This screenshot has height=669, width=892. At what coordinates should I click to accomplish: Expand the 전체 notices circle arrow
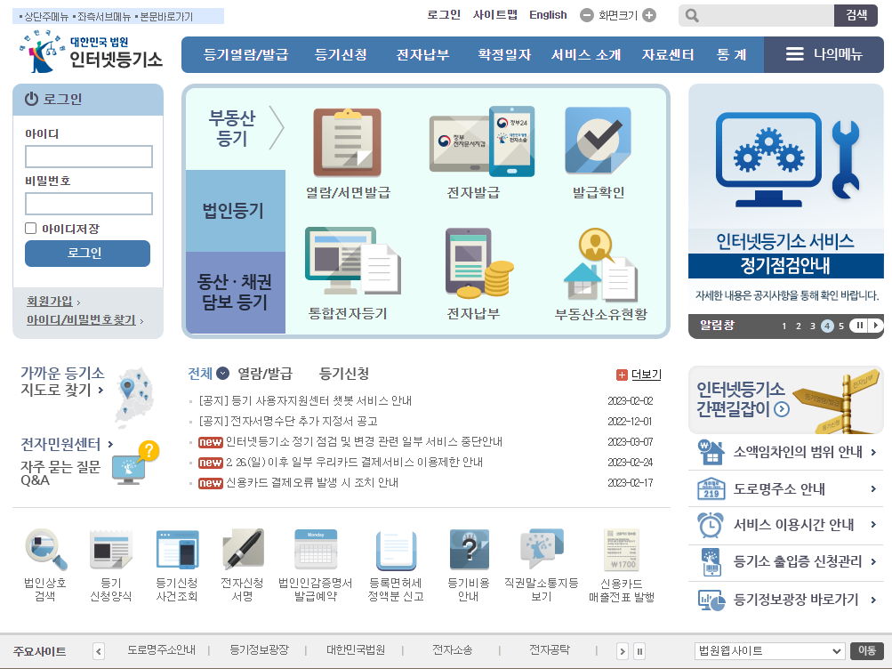[x=223, y=374]
